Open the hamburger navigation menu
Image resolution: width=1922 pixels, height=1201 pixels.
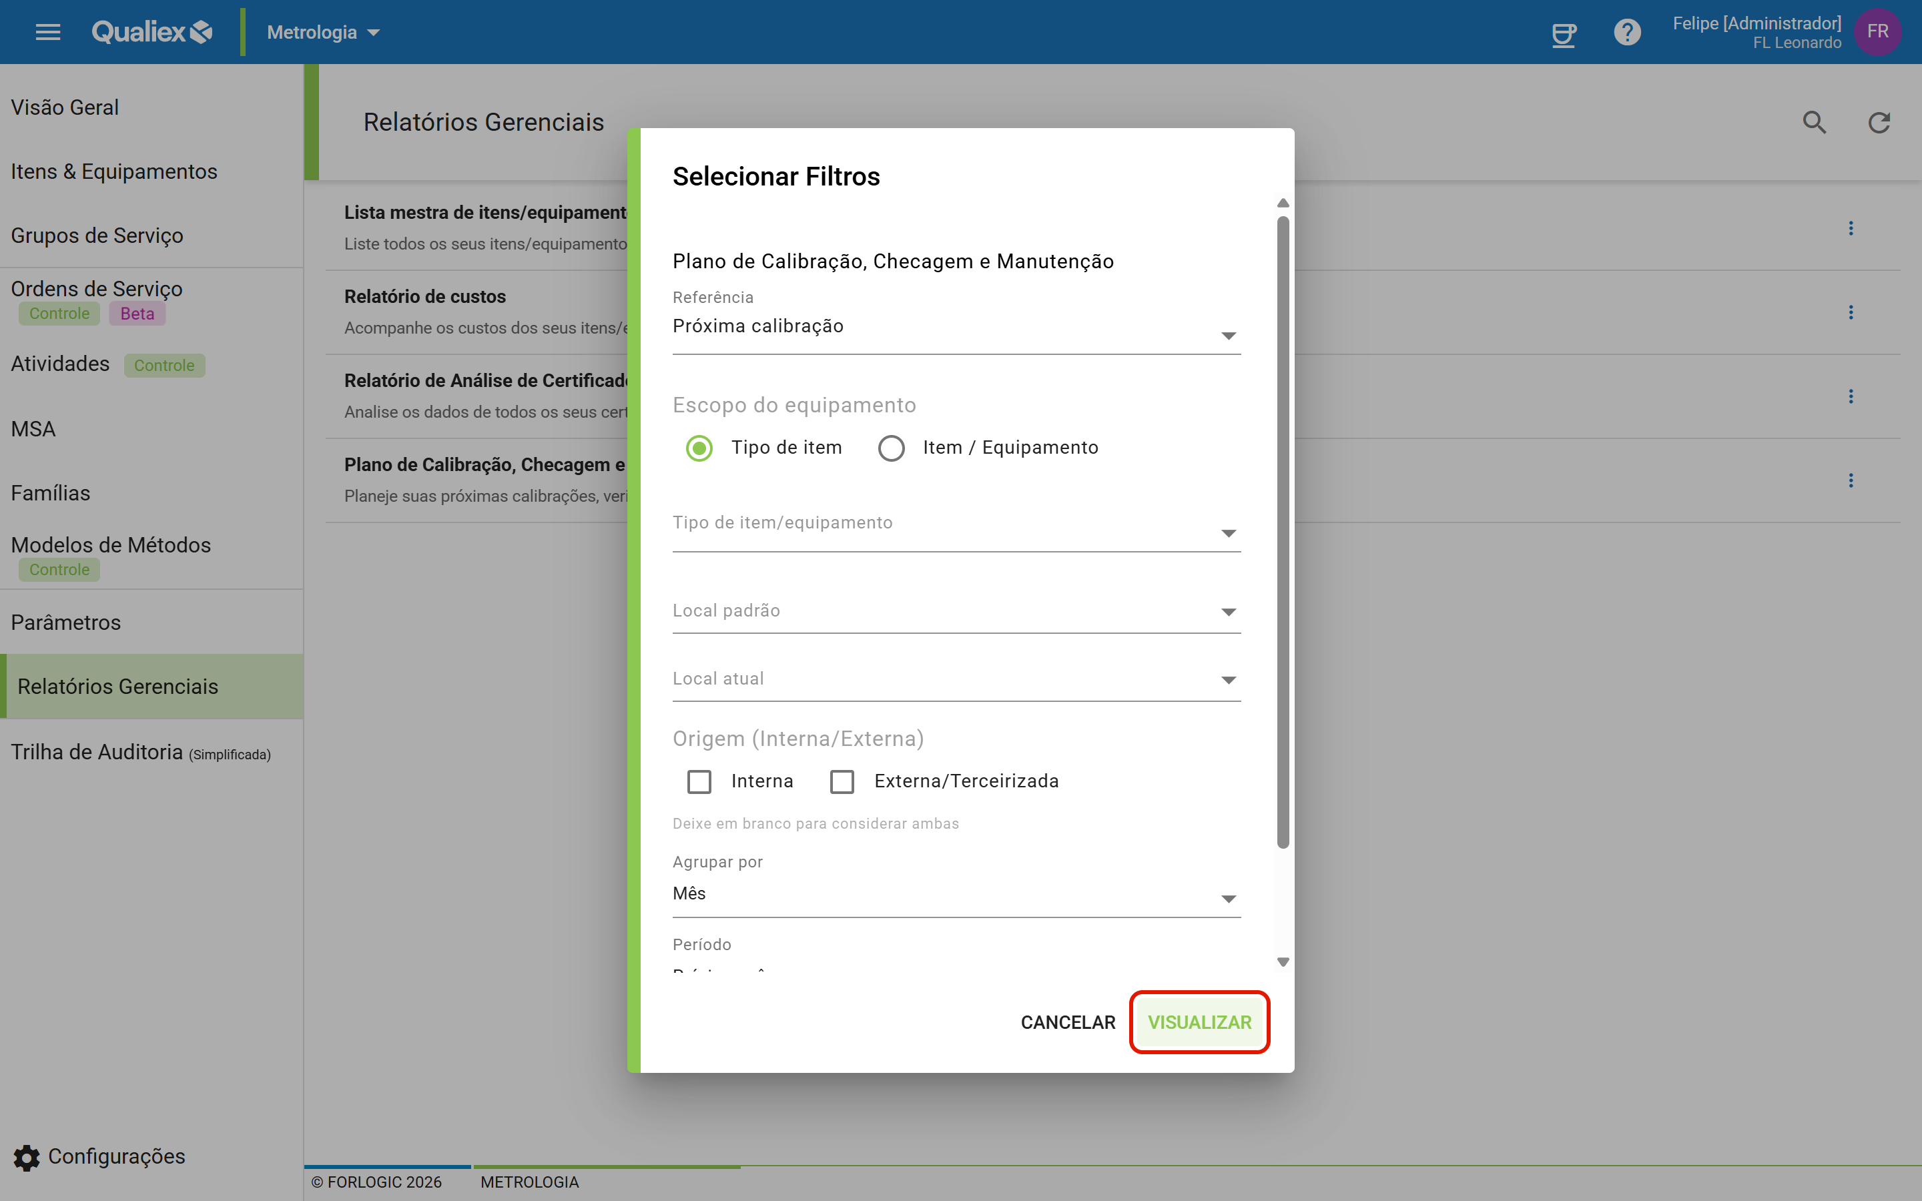pyautogui.click(x=47, y=32)
